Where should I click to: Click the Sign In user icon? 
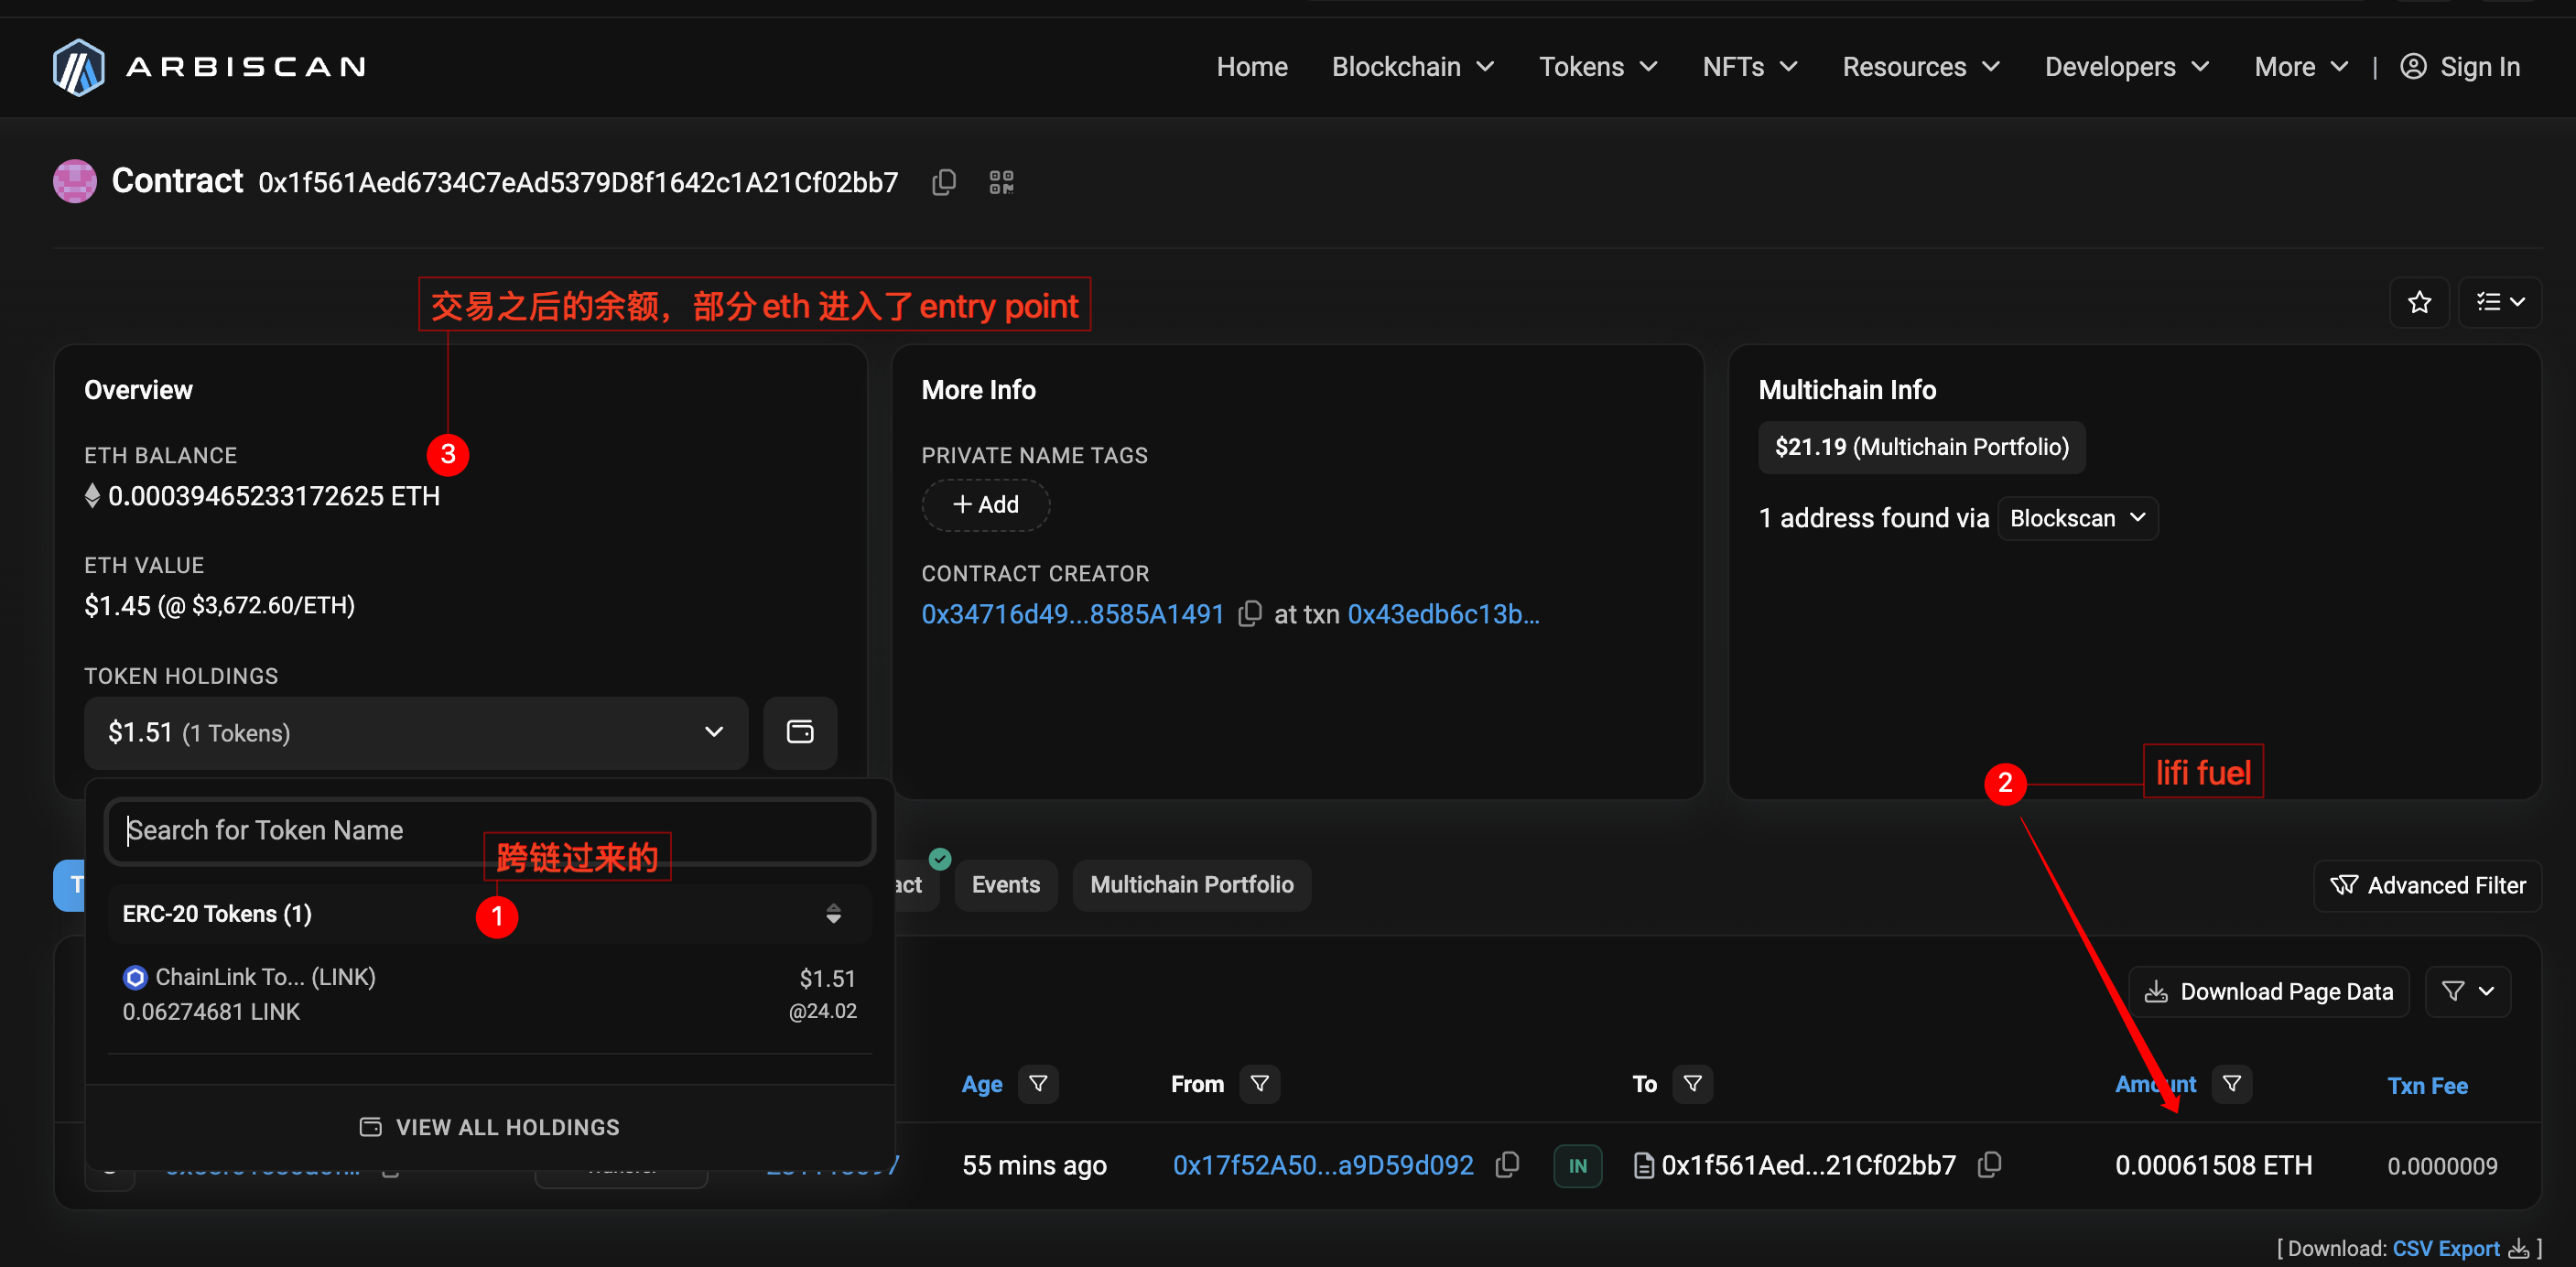tap(2413, 66)
